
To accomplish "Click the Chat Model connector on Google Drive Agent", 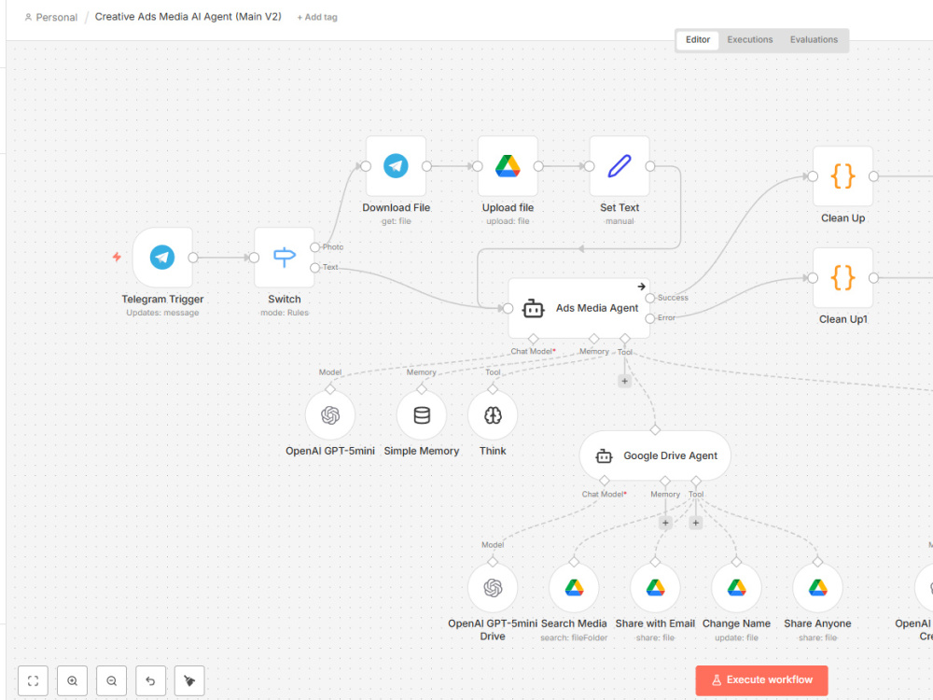I will [604, 481].
